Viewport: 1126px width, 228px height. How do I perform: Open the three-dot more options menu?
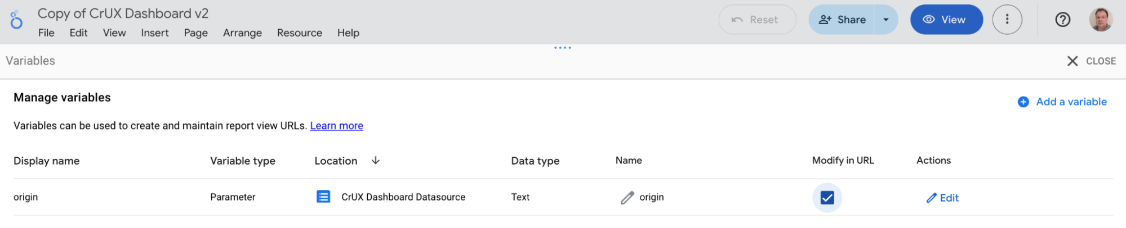click(1007, 20)
